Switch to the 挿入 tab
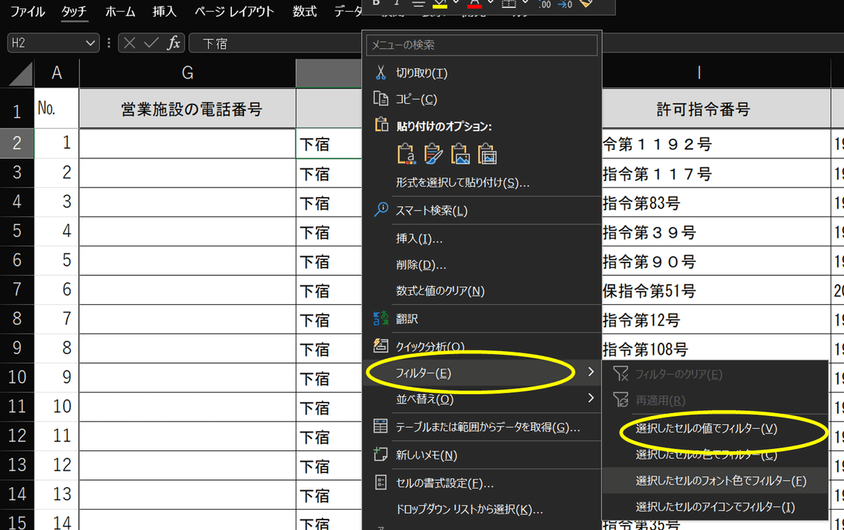 click(165, 11)
